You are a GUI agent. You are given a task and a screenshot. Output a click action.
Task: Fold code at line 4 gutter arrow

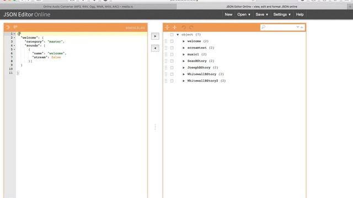click(14, 46)
